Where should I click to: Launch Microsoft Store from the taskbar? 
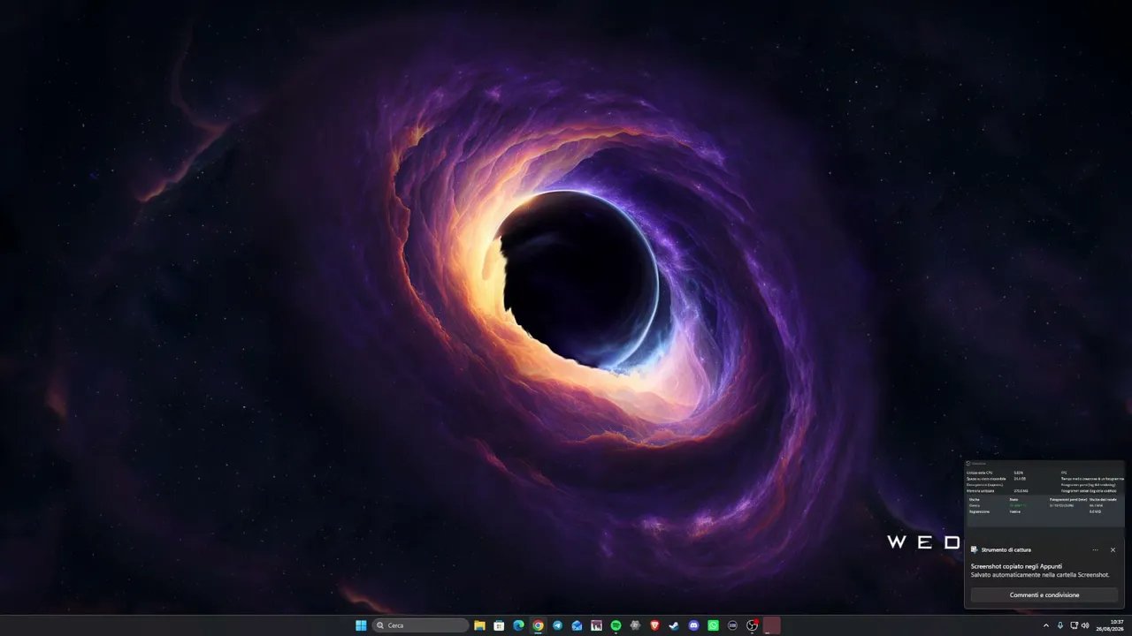[499, 625]
